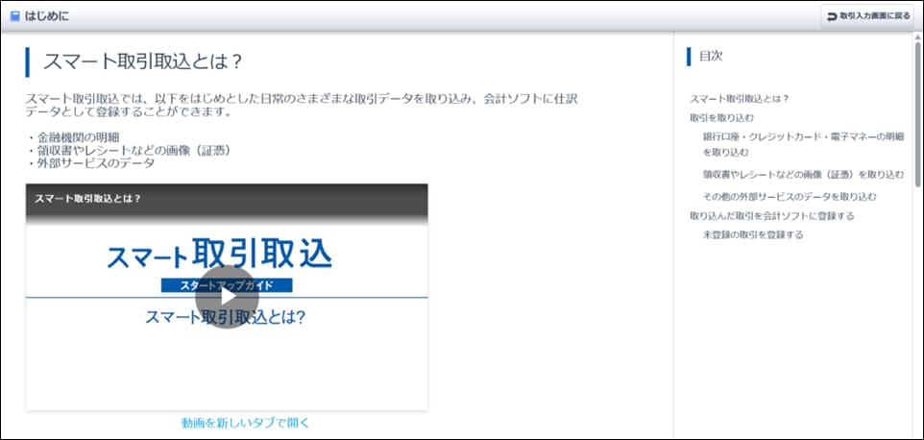This screenshot has height=440, width=924.
Task: Open 動画を新しいタブで開く link
Action: point(246,423)
